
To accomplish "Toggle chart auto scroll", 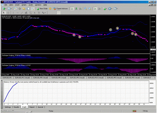I will coord(95,9).
